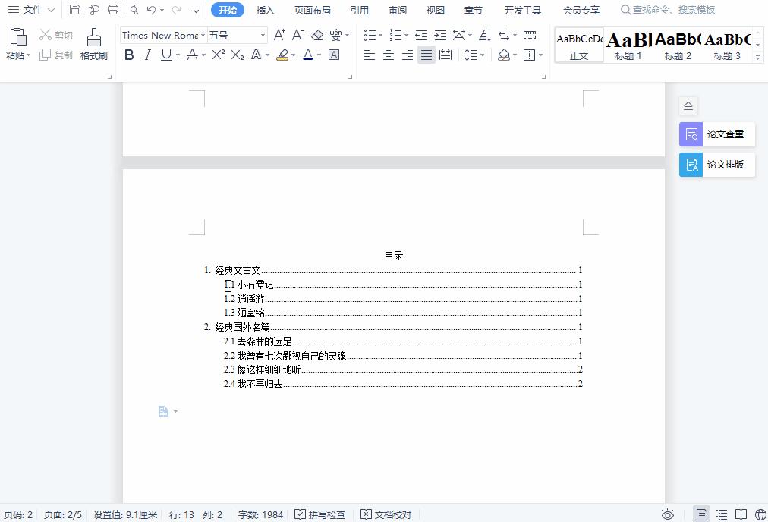Open the font name dropdown
The height and width of the screenshot is (522, 768).
coord(203,35)
